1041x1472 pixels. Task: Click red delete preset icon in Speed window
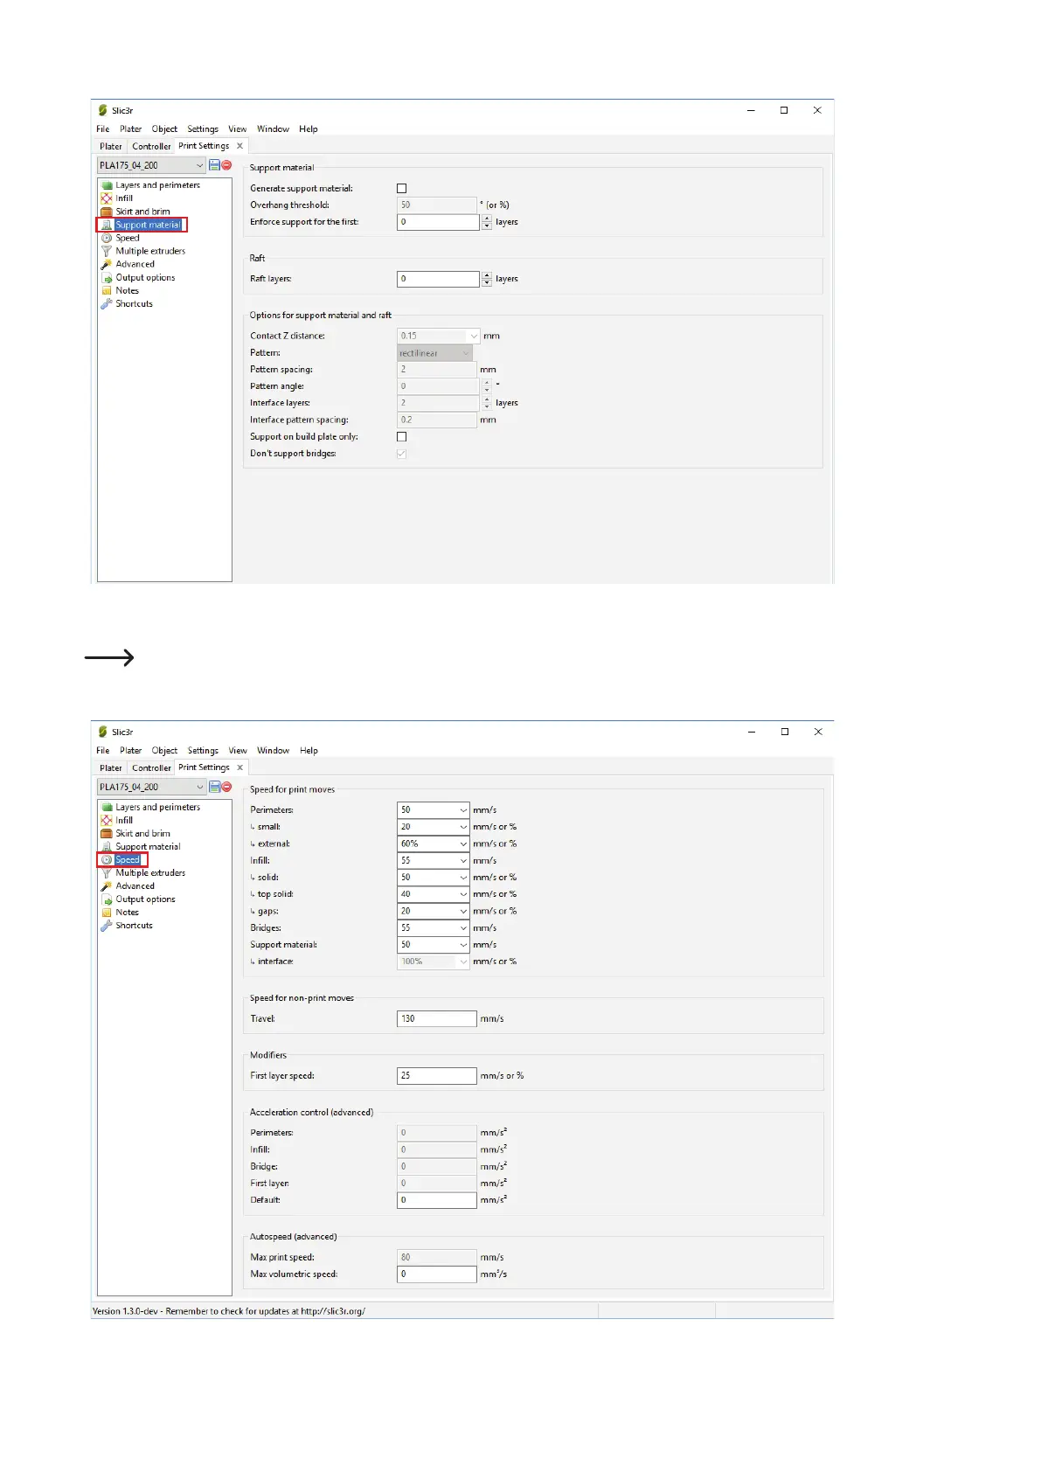226,787
